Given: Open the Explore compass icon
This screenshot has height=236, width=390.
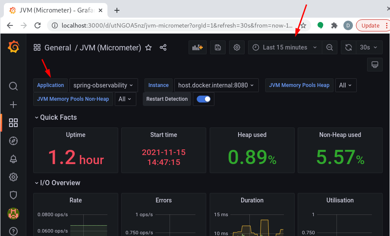Looking at the screenshot, I should (x=13, y=141).
